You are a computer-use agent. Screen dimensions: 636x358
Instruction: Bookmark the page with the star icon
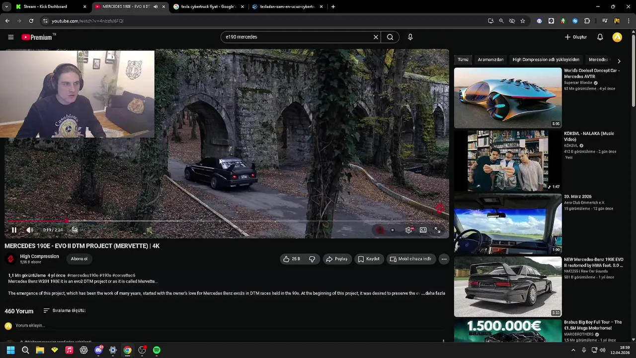pyautogui.click(x=523, y=21)
